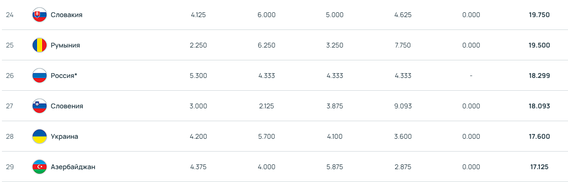Open the Россия* country link
The height and width of the screenshot is (182, 568).
pos(64,76)
